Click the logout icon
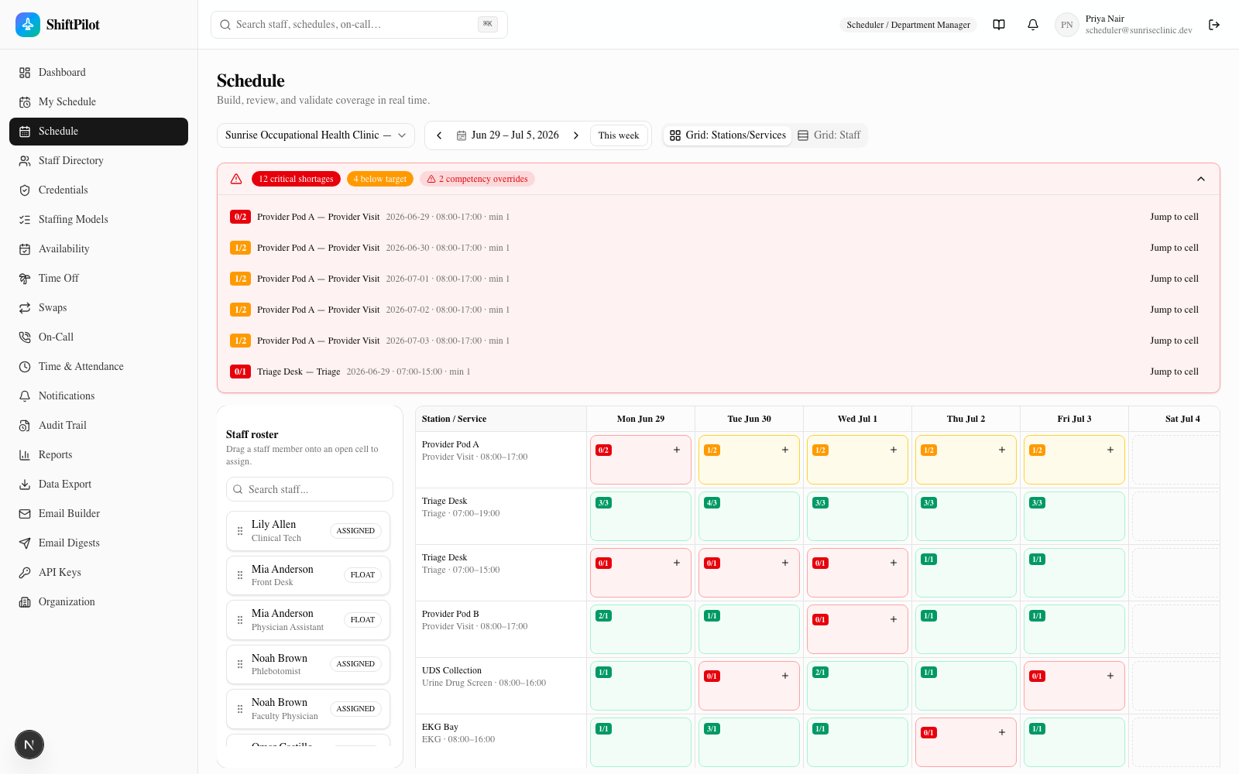The height and width of the screenshot is (774, 1239). pos(1214,25)
